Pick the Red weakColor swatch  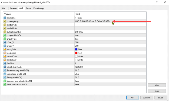(76, 53)
